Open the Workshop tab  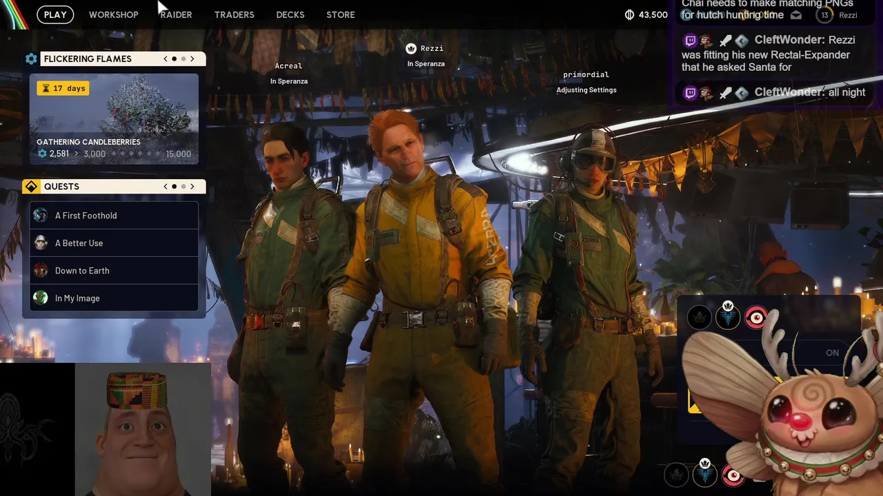coord(114,14)
